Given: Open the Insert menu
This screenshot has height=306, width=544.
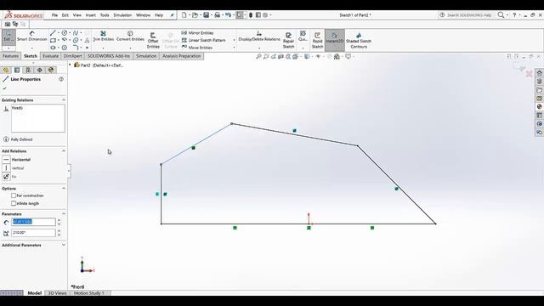Looking at the screenshot, I should (91, 15).
